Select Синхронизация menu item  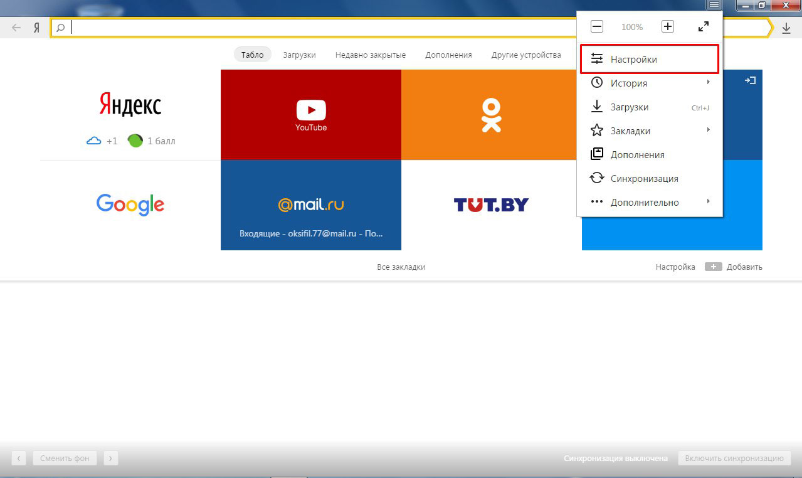click(x=644, y=179)
